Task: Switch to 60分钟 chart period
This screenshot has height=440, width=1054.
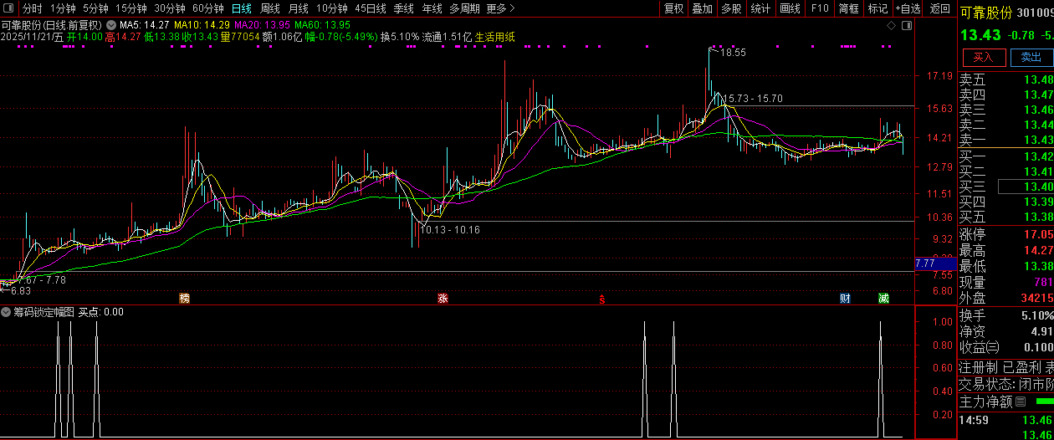Action: tap(207, 8)
